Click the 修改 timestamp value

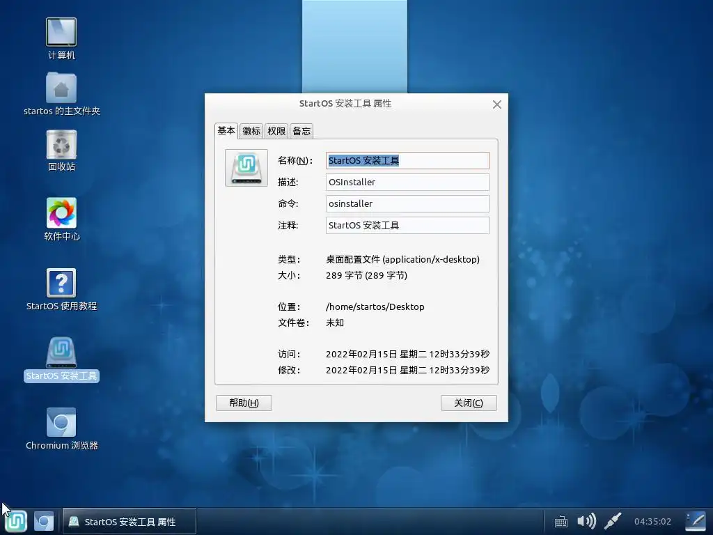[407, 370]
